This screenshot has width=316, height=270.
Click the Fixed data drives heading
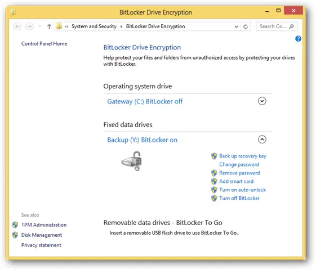(128, 125)
